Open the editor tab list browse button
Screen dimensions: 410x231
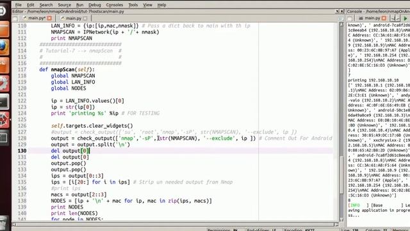point(15,19)
